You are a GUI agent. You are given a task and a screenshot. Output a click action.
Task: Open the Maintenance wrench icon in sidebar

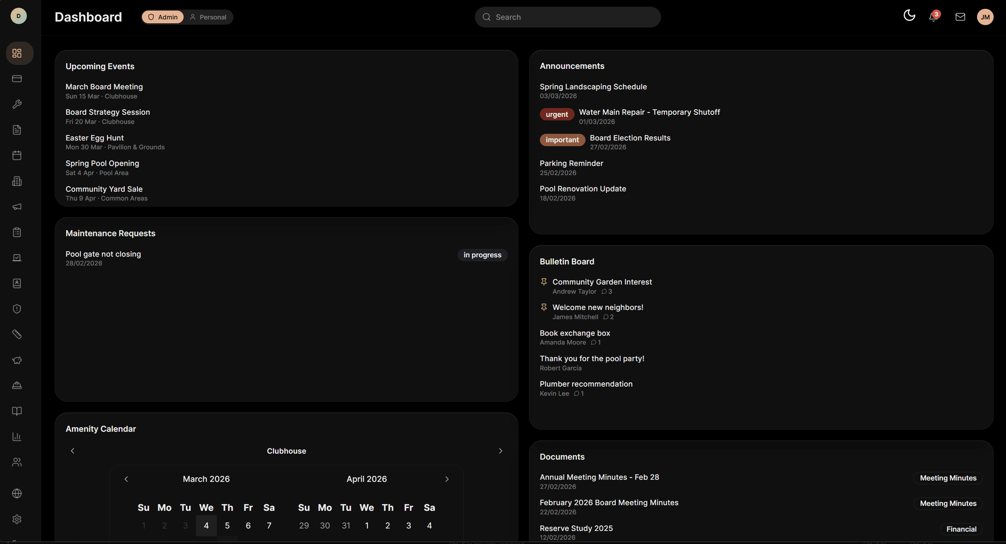17,104
